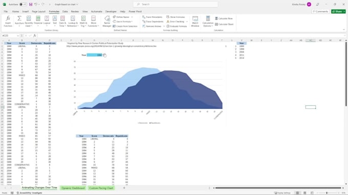Click the horizontal scrollbar at bottom
Screen dimensions: 348x195
278,188
